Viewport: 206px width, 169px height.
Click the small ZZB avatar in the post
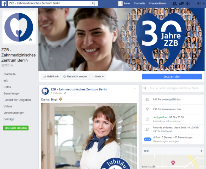(x=45, y=91)
